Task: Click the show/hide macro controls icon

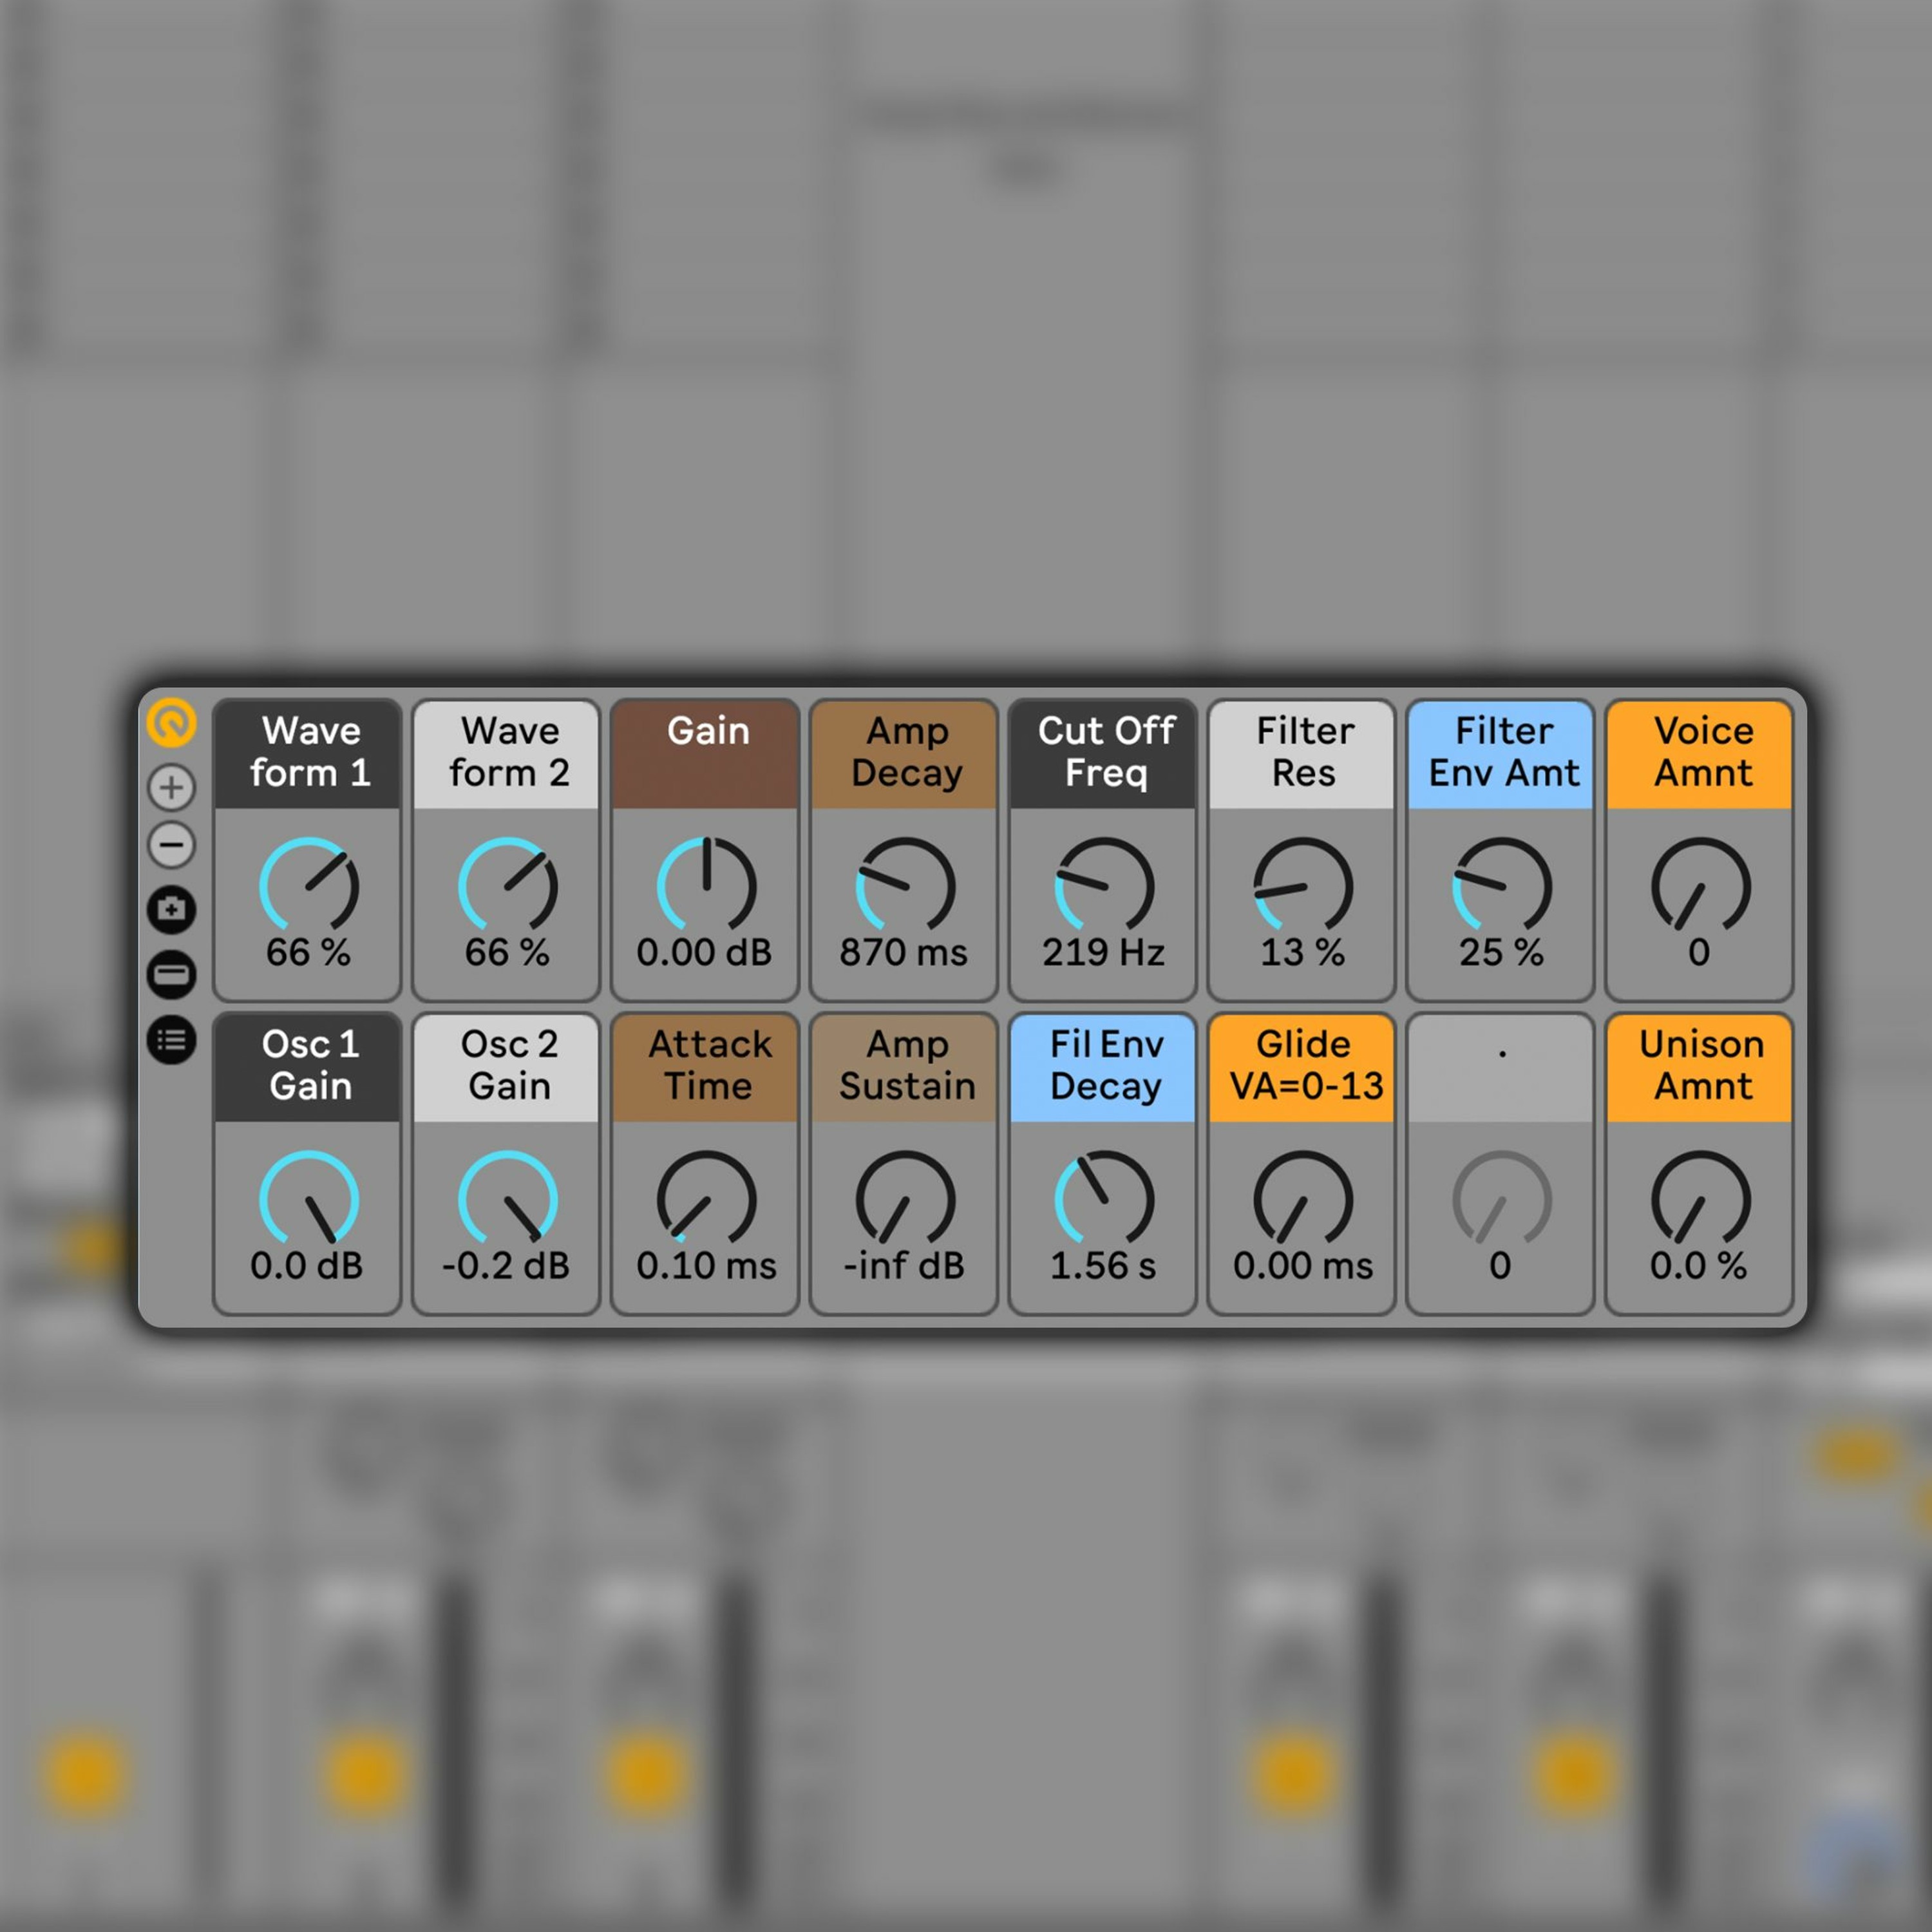Action: click(x=171, y=974)
